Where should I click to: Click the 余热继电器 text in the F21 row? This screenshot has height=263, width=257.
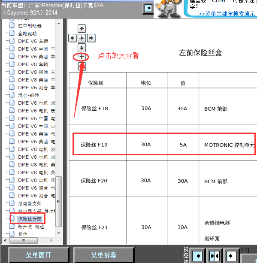click(x=217, y=223)
